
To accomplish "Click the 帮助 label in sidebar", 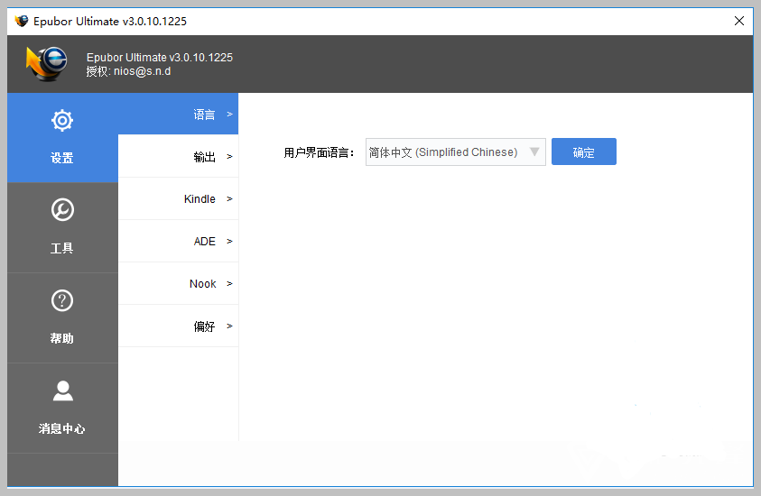I will (62, 338).
